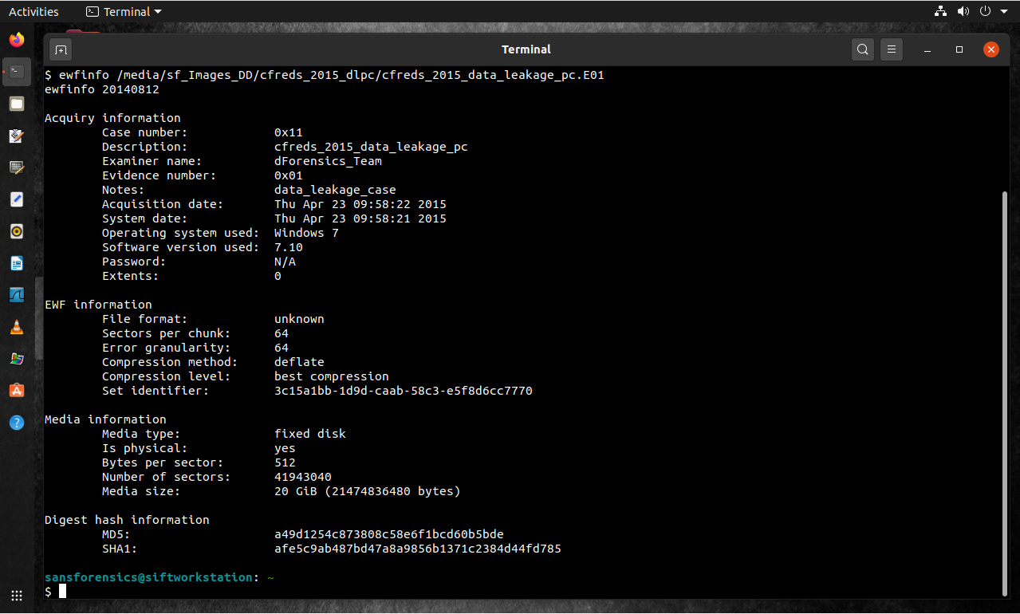Screen dimensions: 1020x614
Task: Open the terminal hamburger menu
Action: (892, 49)
